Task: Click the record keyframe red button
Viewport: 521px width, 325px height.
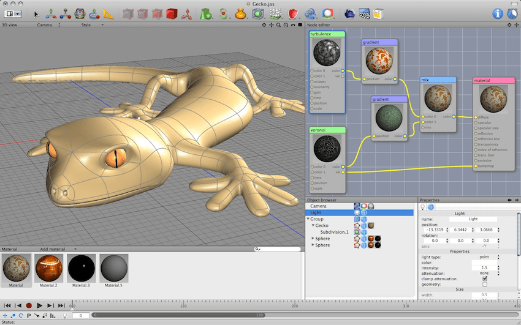Action: tap(29, 305)
